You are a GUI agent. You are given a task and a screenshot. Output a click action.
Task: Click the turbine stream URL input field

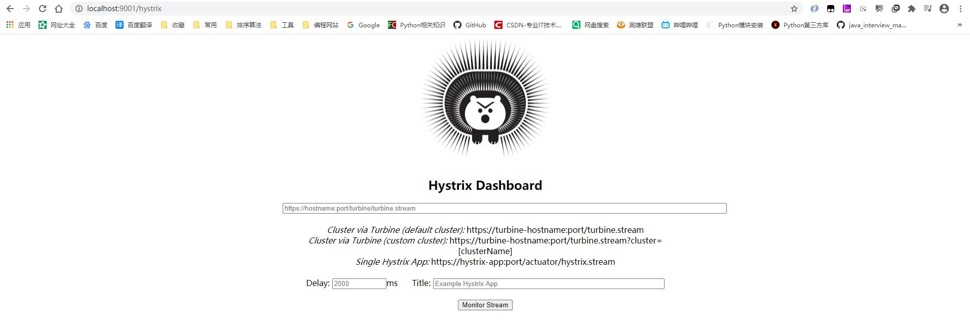coord(505,208)
